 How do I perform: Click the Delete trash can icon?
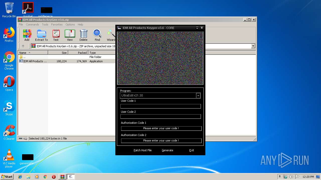(x=84, y=35)
